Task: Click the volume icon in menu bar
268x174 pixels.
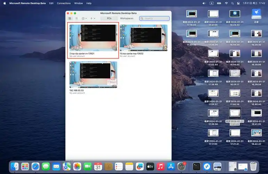Action: coord(204,3)
